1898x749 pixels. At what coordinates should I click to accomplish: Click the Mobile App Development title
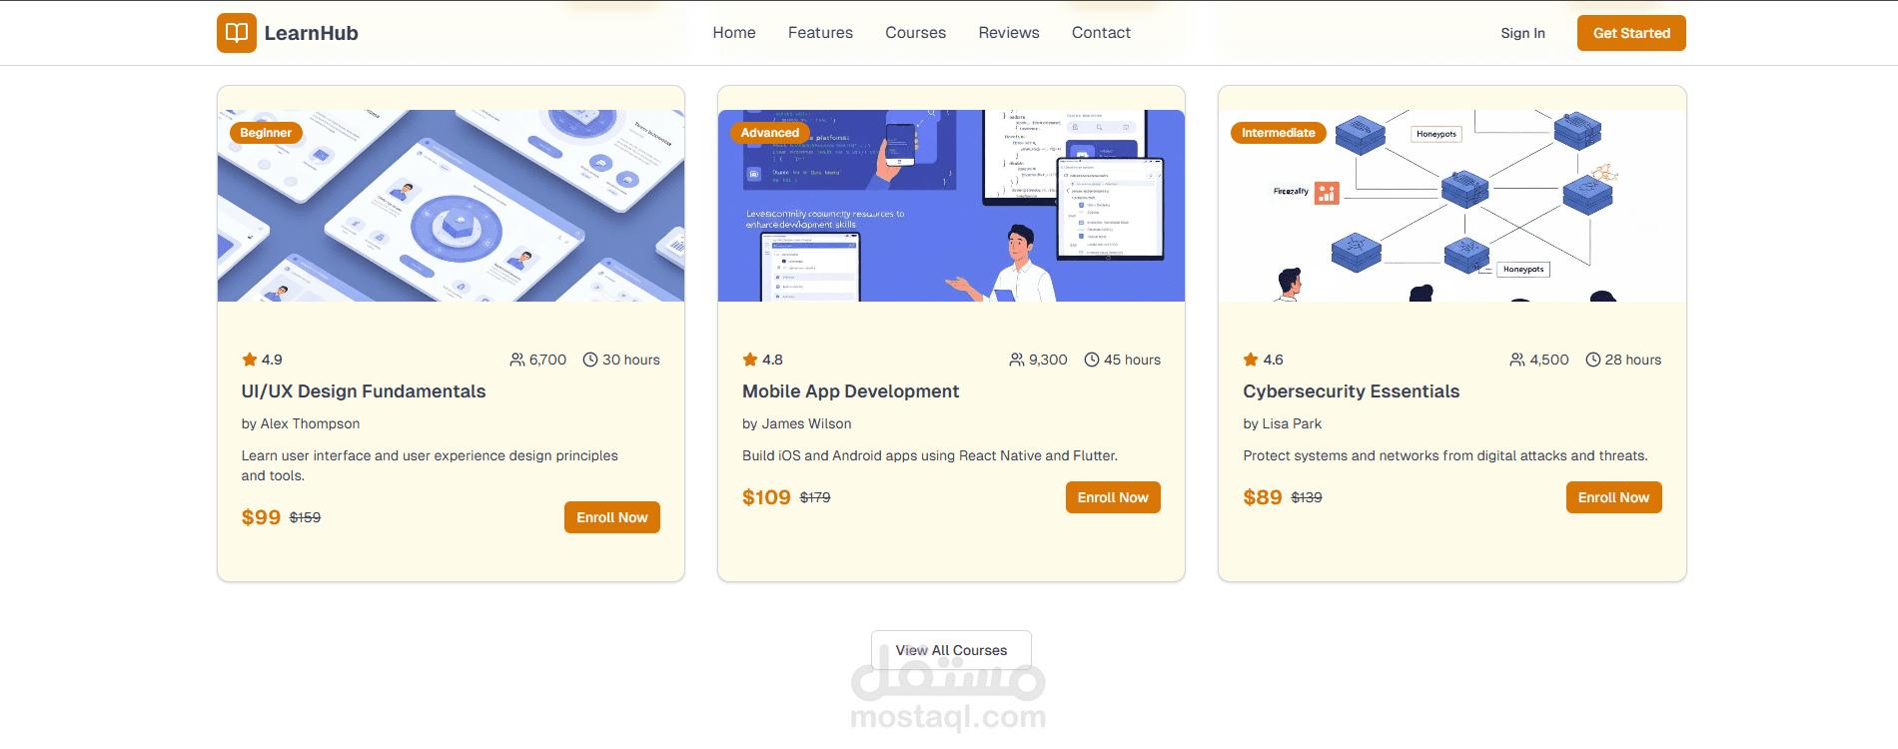coord(850,391)
